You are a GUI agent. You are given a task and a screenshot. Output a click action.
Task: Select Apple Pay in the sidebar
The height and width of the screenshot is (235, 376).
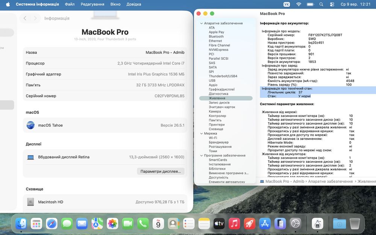click(x=216, y=32)
